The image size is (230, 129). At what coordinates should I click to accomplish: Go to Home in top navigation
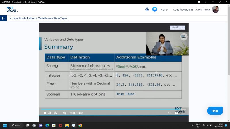[164, 10]
